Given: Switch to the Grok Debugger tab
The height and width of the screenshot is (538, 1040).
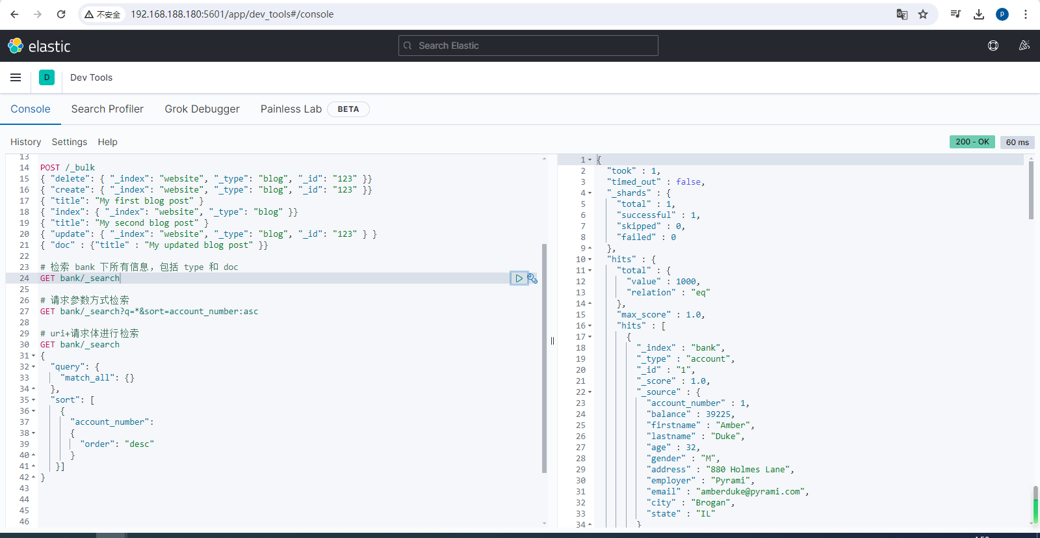Looking at the screenshot, I should pyautogui.click(x=202, y=109).
